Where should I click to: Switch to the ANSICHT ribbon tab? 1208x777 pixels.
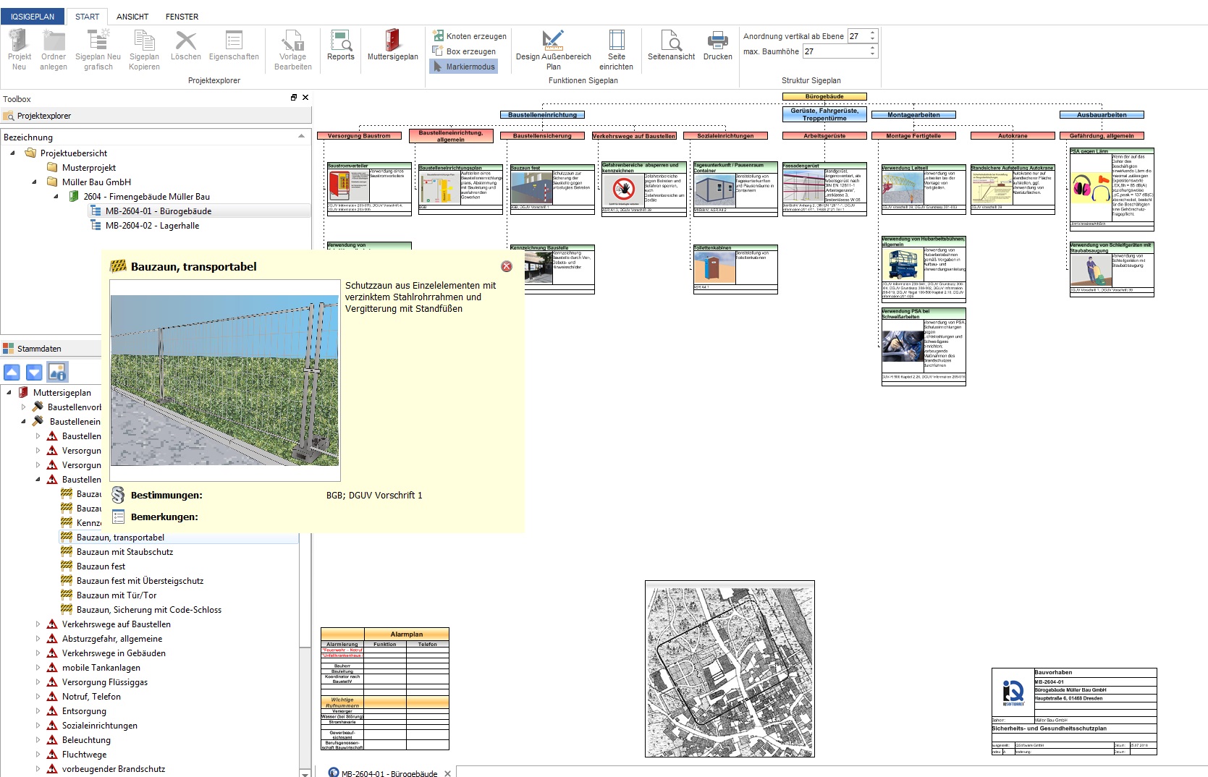coord(132,17)
